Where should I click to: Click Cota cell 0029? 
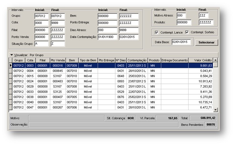coord(30,87)
